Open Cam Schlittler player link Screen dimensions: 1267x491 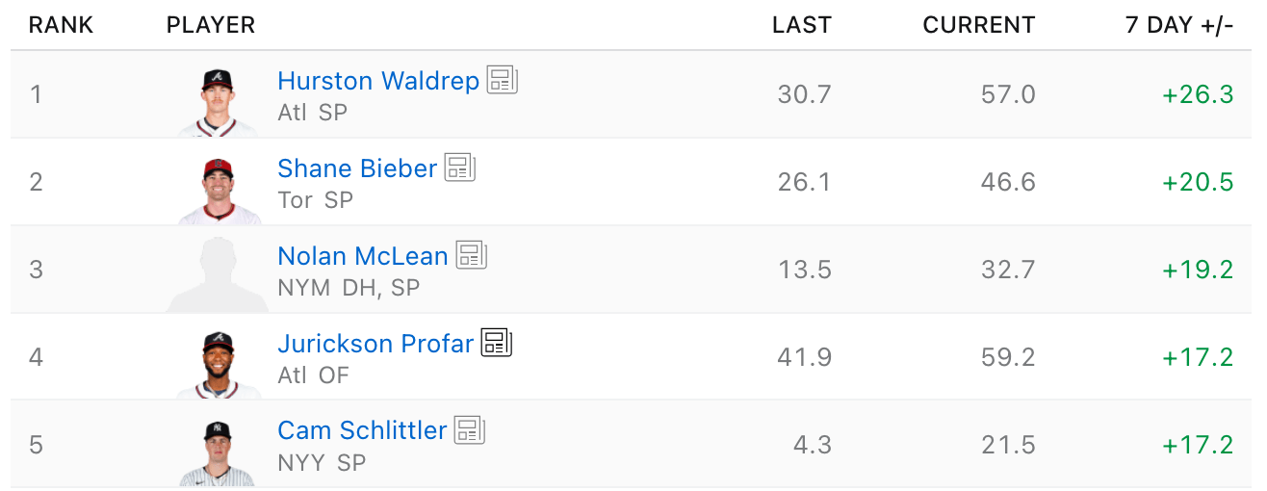click(362, 430)
